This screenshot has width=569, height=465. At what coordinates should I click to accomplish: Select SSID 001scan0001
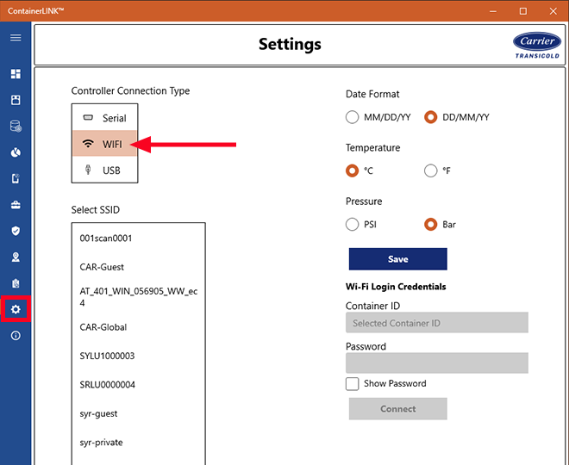coord(138,239)
